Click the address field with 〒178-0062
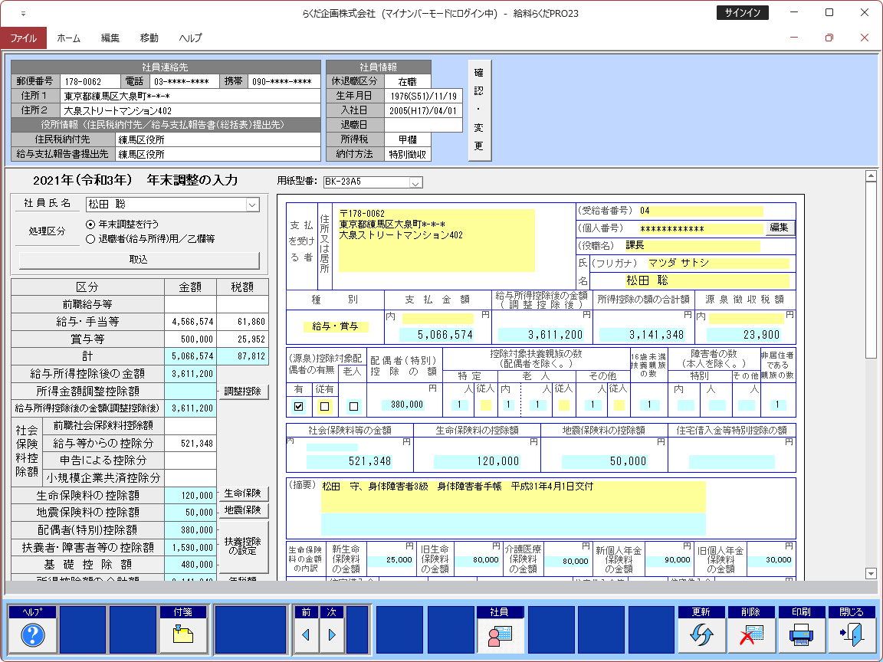 [435, 241]
